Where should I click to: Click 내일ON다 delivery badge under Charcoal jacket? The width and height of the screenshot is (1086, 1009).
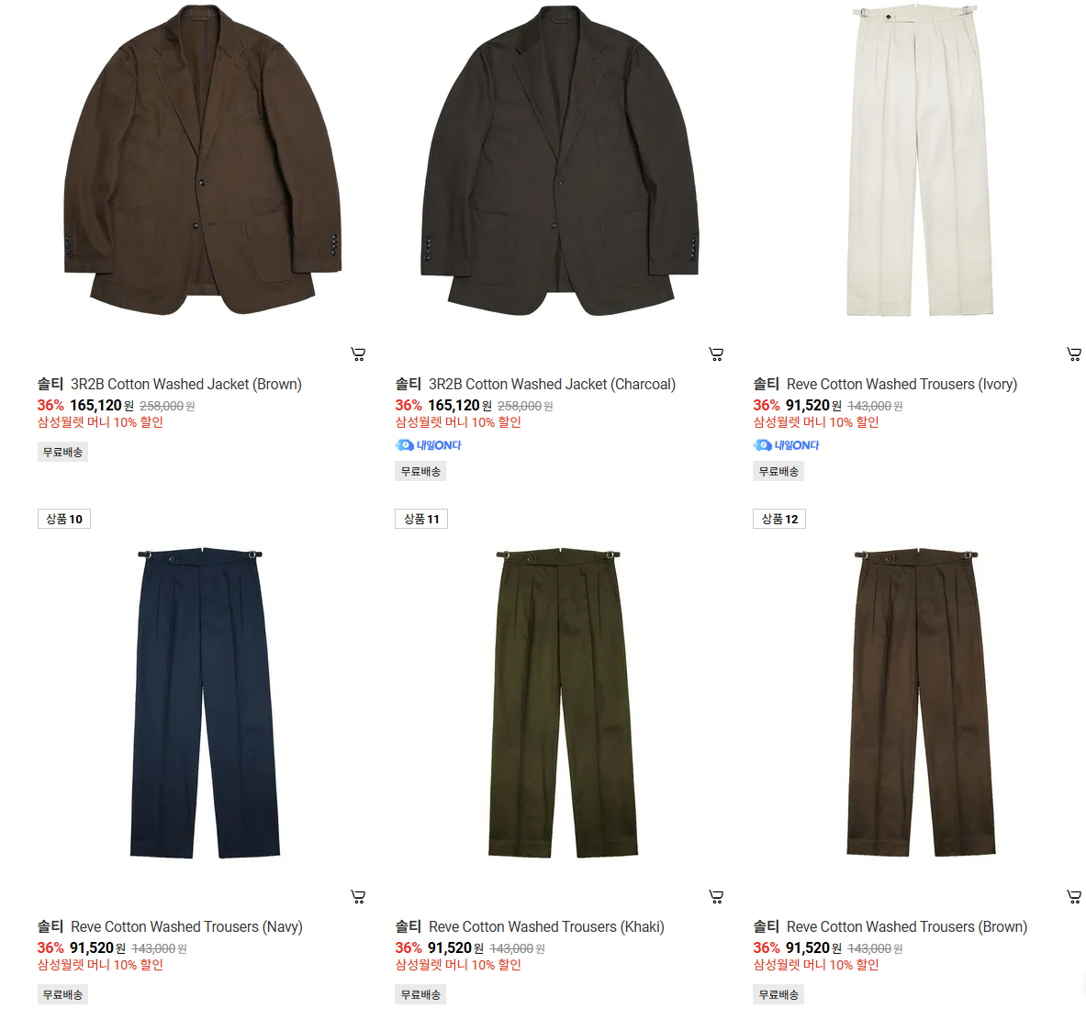(x=428, y=445)
